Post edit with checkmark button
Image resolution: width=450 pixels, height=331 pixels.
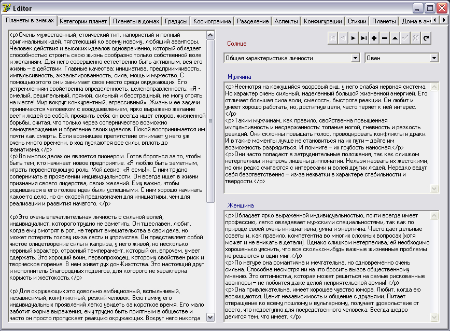405,38
